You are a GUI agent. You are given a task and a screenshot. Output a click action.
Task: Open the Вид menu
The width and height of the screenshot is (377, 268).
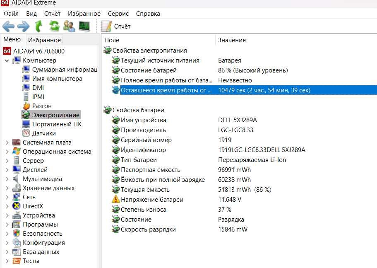pos(31,14)
